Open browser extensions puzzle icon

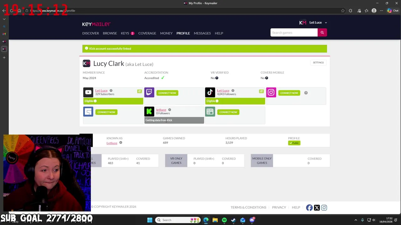pos(351,11)
